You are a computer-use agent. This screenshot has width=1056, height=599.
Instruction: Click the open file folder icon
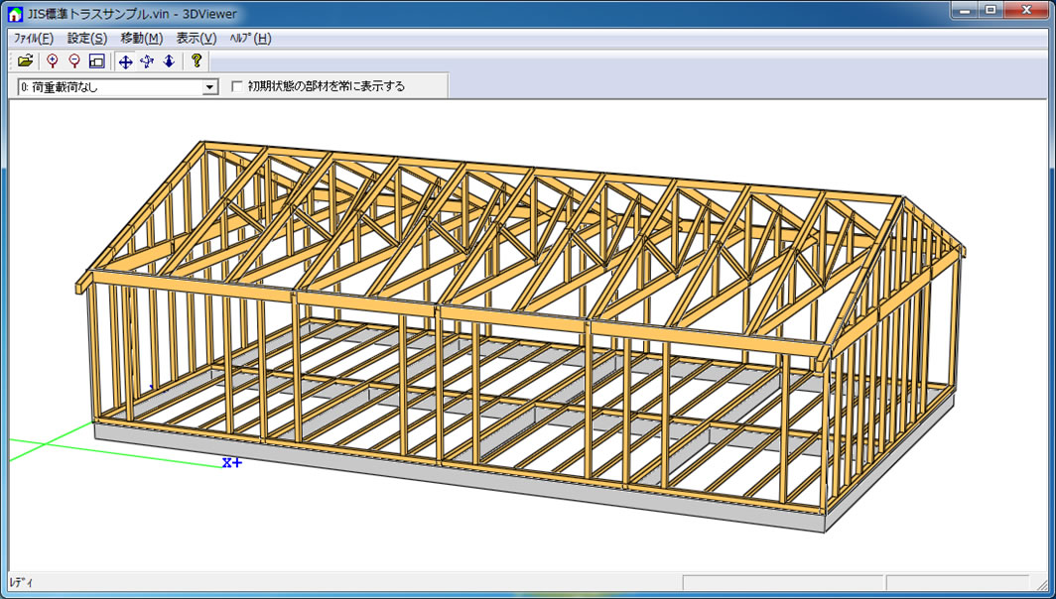[x=26, y=61]
